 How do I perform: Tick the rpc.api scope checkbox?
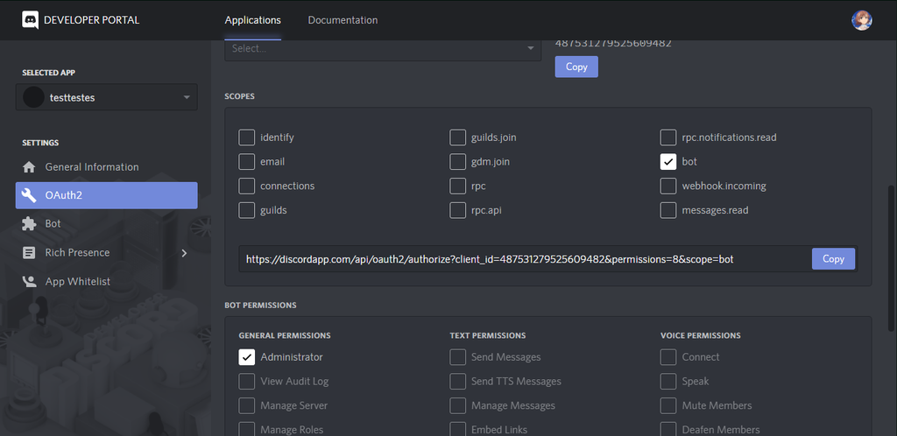click(x=457, y=210)
